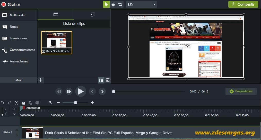Click the canvas right-middle resize handle
This screenshot has height=140, width=261.
(x=244, y=47)
